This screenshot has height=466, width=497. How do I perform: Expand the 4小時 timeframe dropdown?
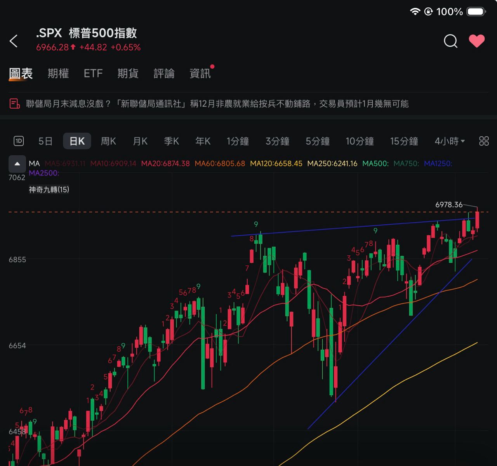tap(450, 141)
